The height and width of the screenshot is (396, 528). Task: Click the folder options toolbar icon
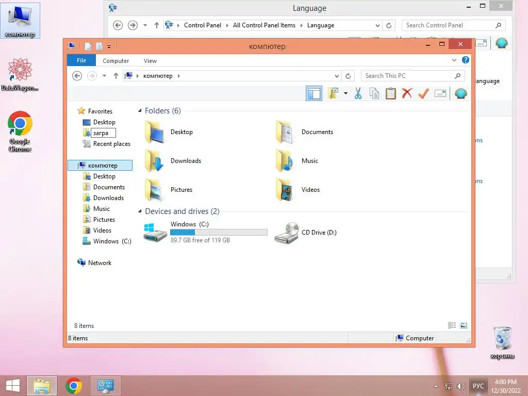tap(333, 93)
